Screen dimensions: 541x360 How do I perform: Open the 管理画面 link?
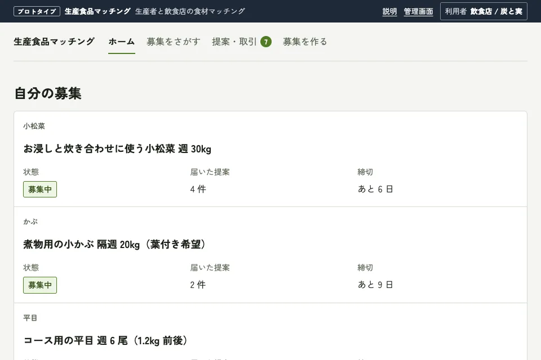(x=418, y=11)
